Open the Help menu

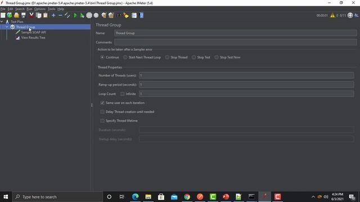click(61, 9)
